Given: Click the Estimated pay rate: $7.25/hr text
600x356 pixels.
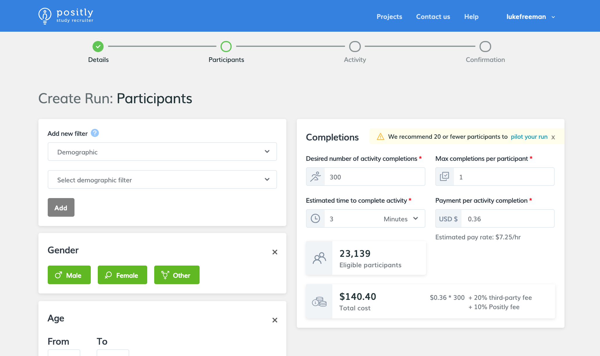Looking at the screenshot, I should coord(478,237).
